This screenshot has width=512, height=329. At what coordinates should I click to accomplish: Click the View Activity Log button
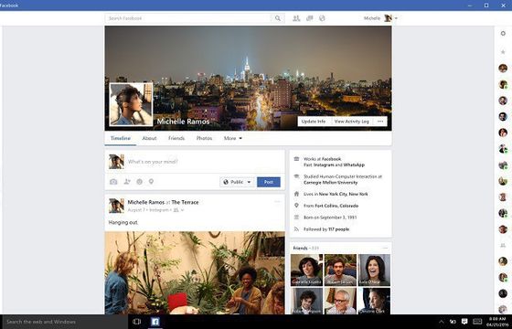tap(352, 122)
